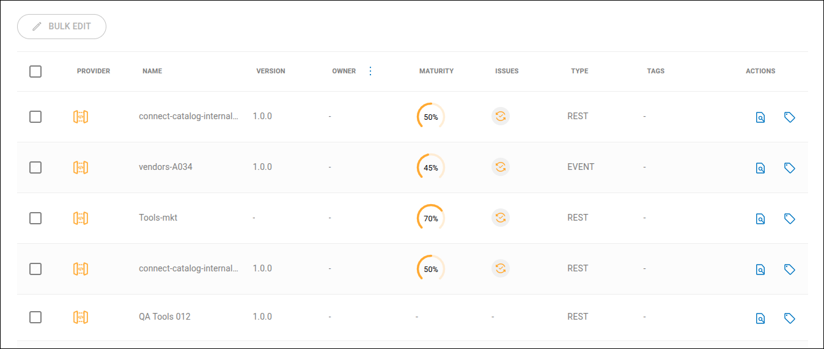Check the Tools-mkt row checkbox
824x349 pixels.
35,218
